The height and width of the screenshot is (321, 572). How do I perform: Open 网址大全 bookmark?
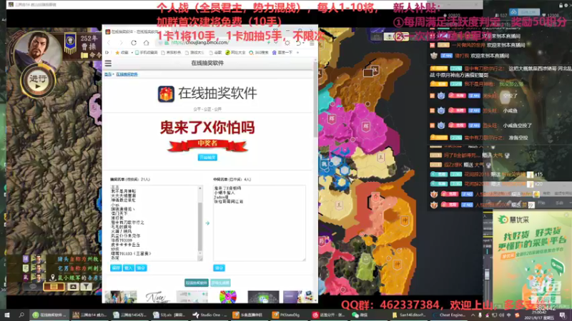tap(235, 53)
